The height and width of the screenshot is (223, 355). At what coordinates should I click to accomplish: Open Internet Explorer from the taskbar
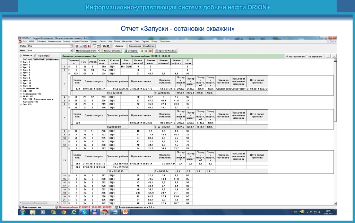74,212
